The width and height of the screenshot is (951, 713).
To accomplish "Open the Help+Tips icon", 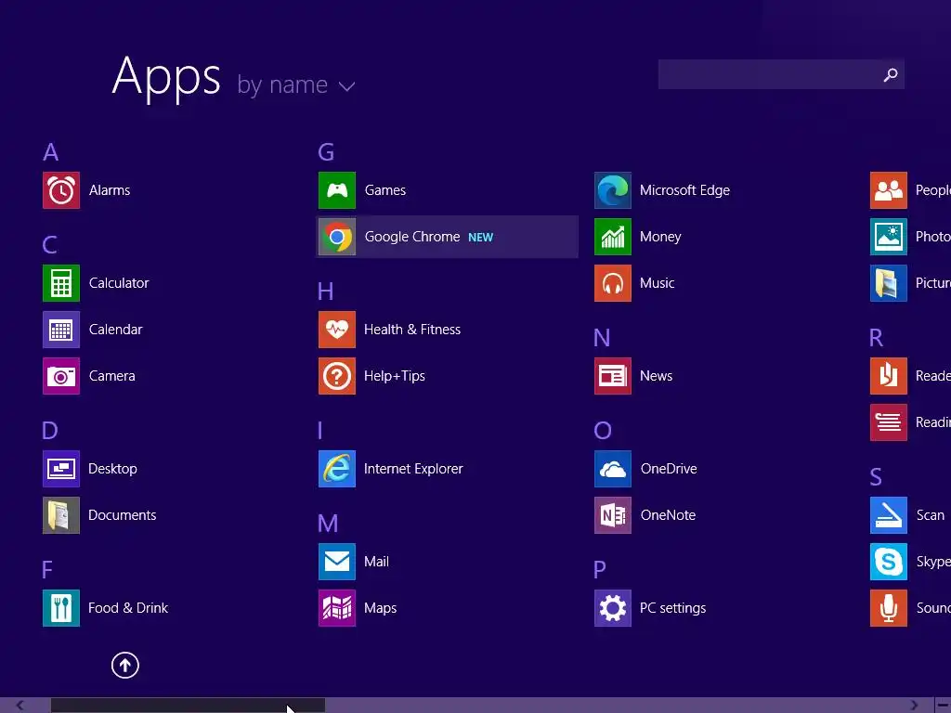I will coord(336,376).
